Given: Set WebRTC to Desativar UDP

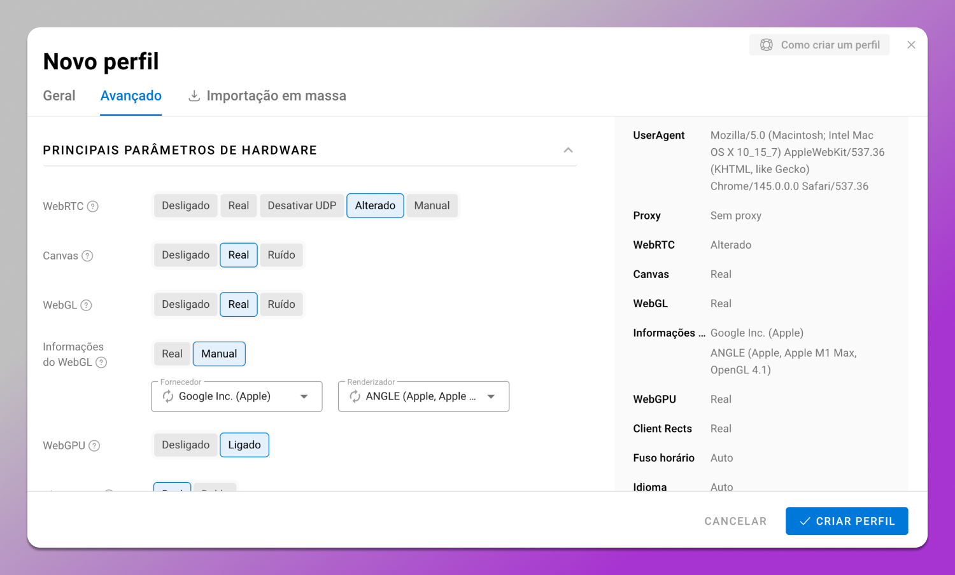Looking at the screenshot, I should (302, 205).
